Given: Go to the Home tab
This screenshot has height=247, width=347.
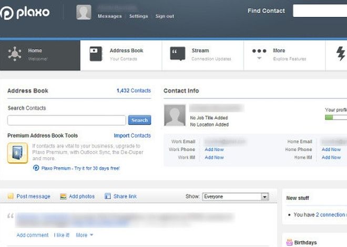Looking at the screenshot, I should [40, 55].
